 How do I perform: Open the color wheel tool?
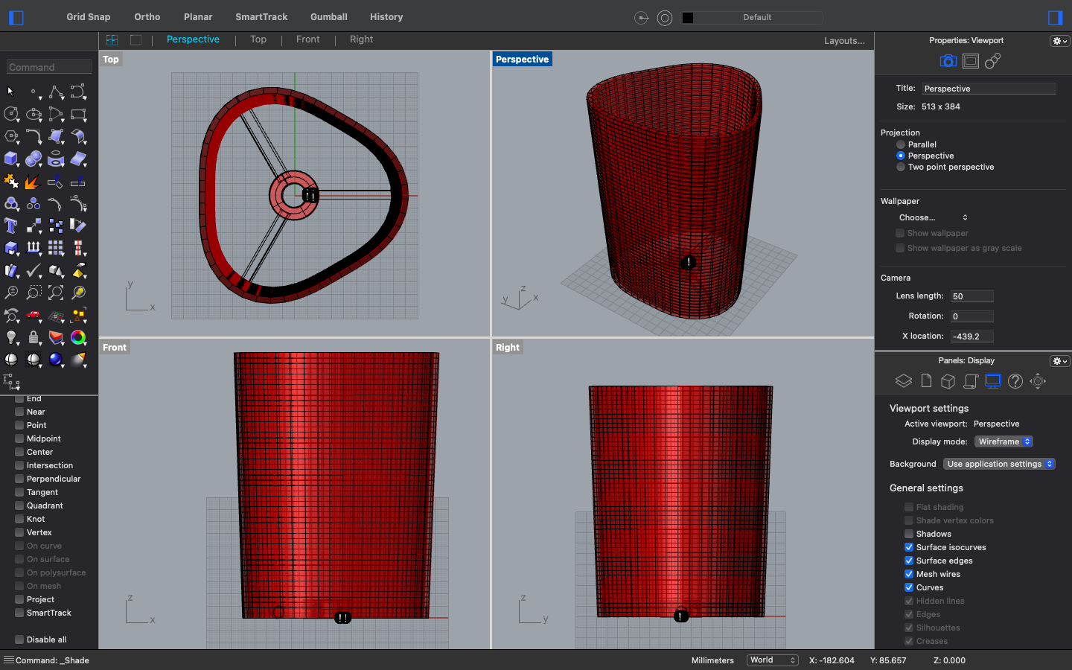click(78, 337)
